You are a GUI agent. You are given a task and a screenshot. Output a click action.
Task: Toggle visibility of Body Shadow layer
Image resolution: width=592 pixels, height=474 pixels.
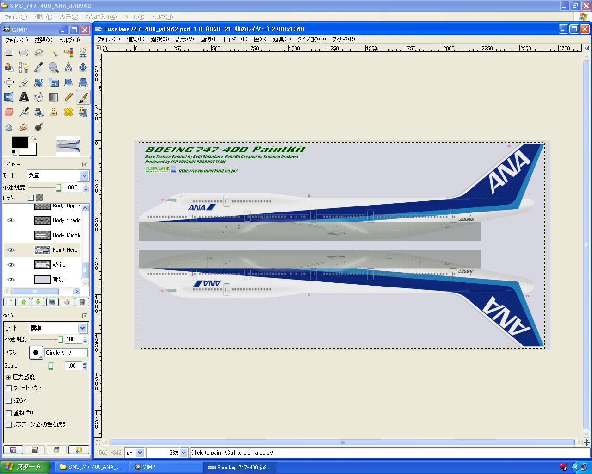[x=11, y=220]
